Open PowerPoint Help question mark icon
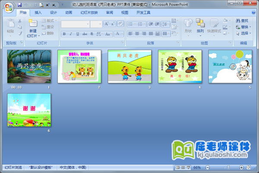The height and width of the screenshot is (173, 259). 253,13
